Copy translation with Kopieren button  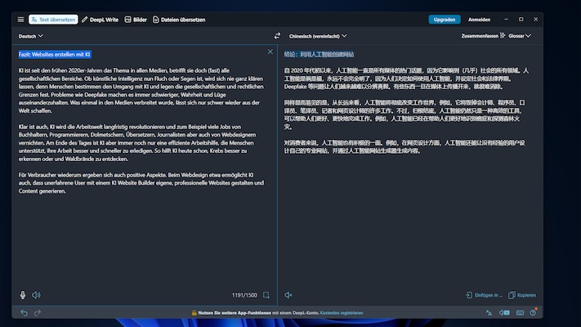pyautogui.click(x=522, y=295)
